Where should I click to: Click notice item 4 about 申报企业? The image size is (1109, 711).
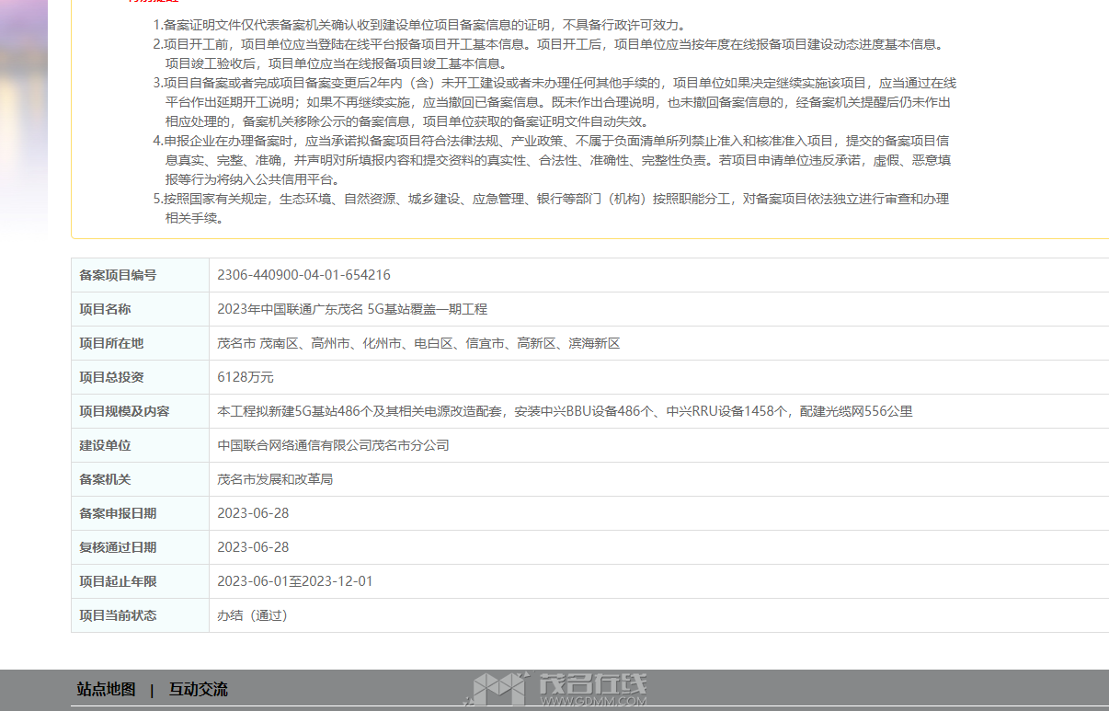click(x=552, y=160)
